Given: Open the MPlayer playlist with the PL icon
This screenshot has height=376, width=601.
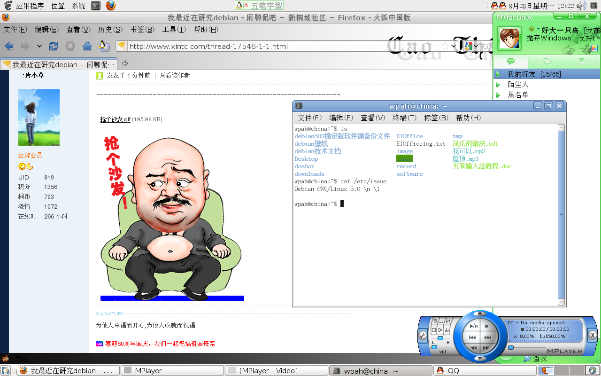Looking at the screenshot, I should [448, 321].
